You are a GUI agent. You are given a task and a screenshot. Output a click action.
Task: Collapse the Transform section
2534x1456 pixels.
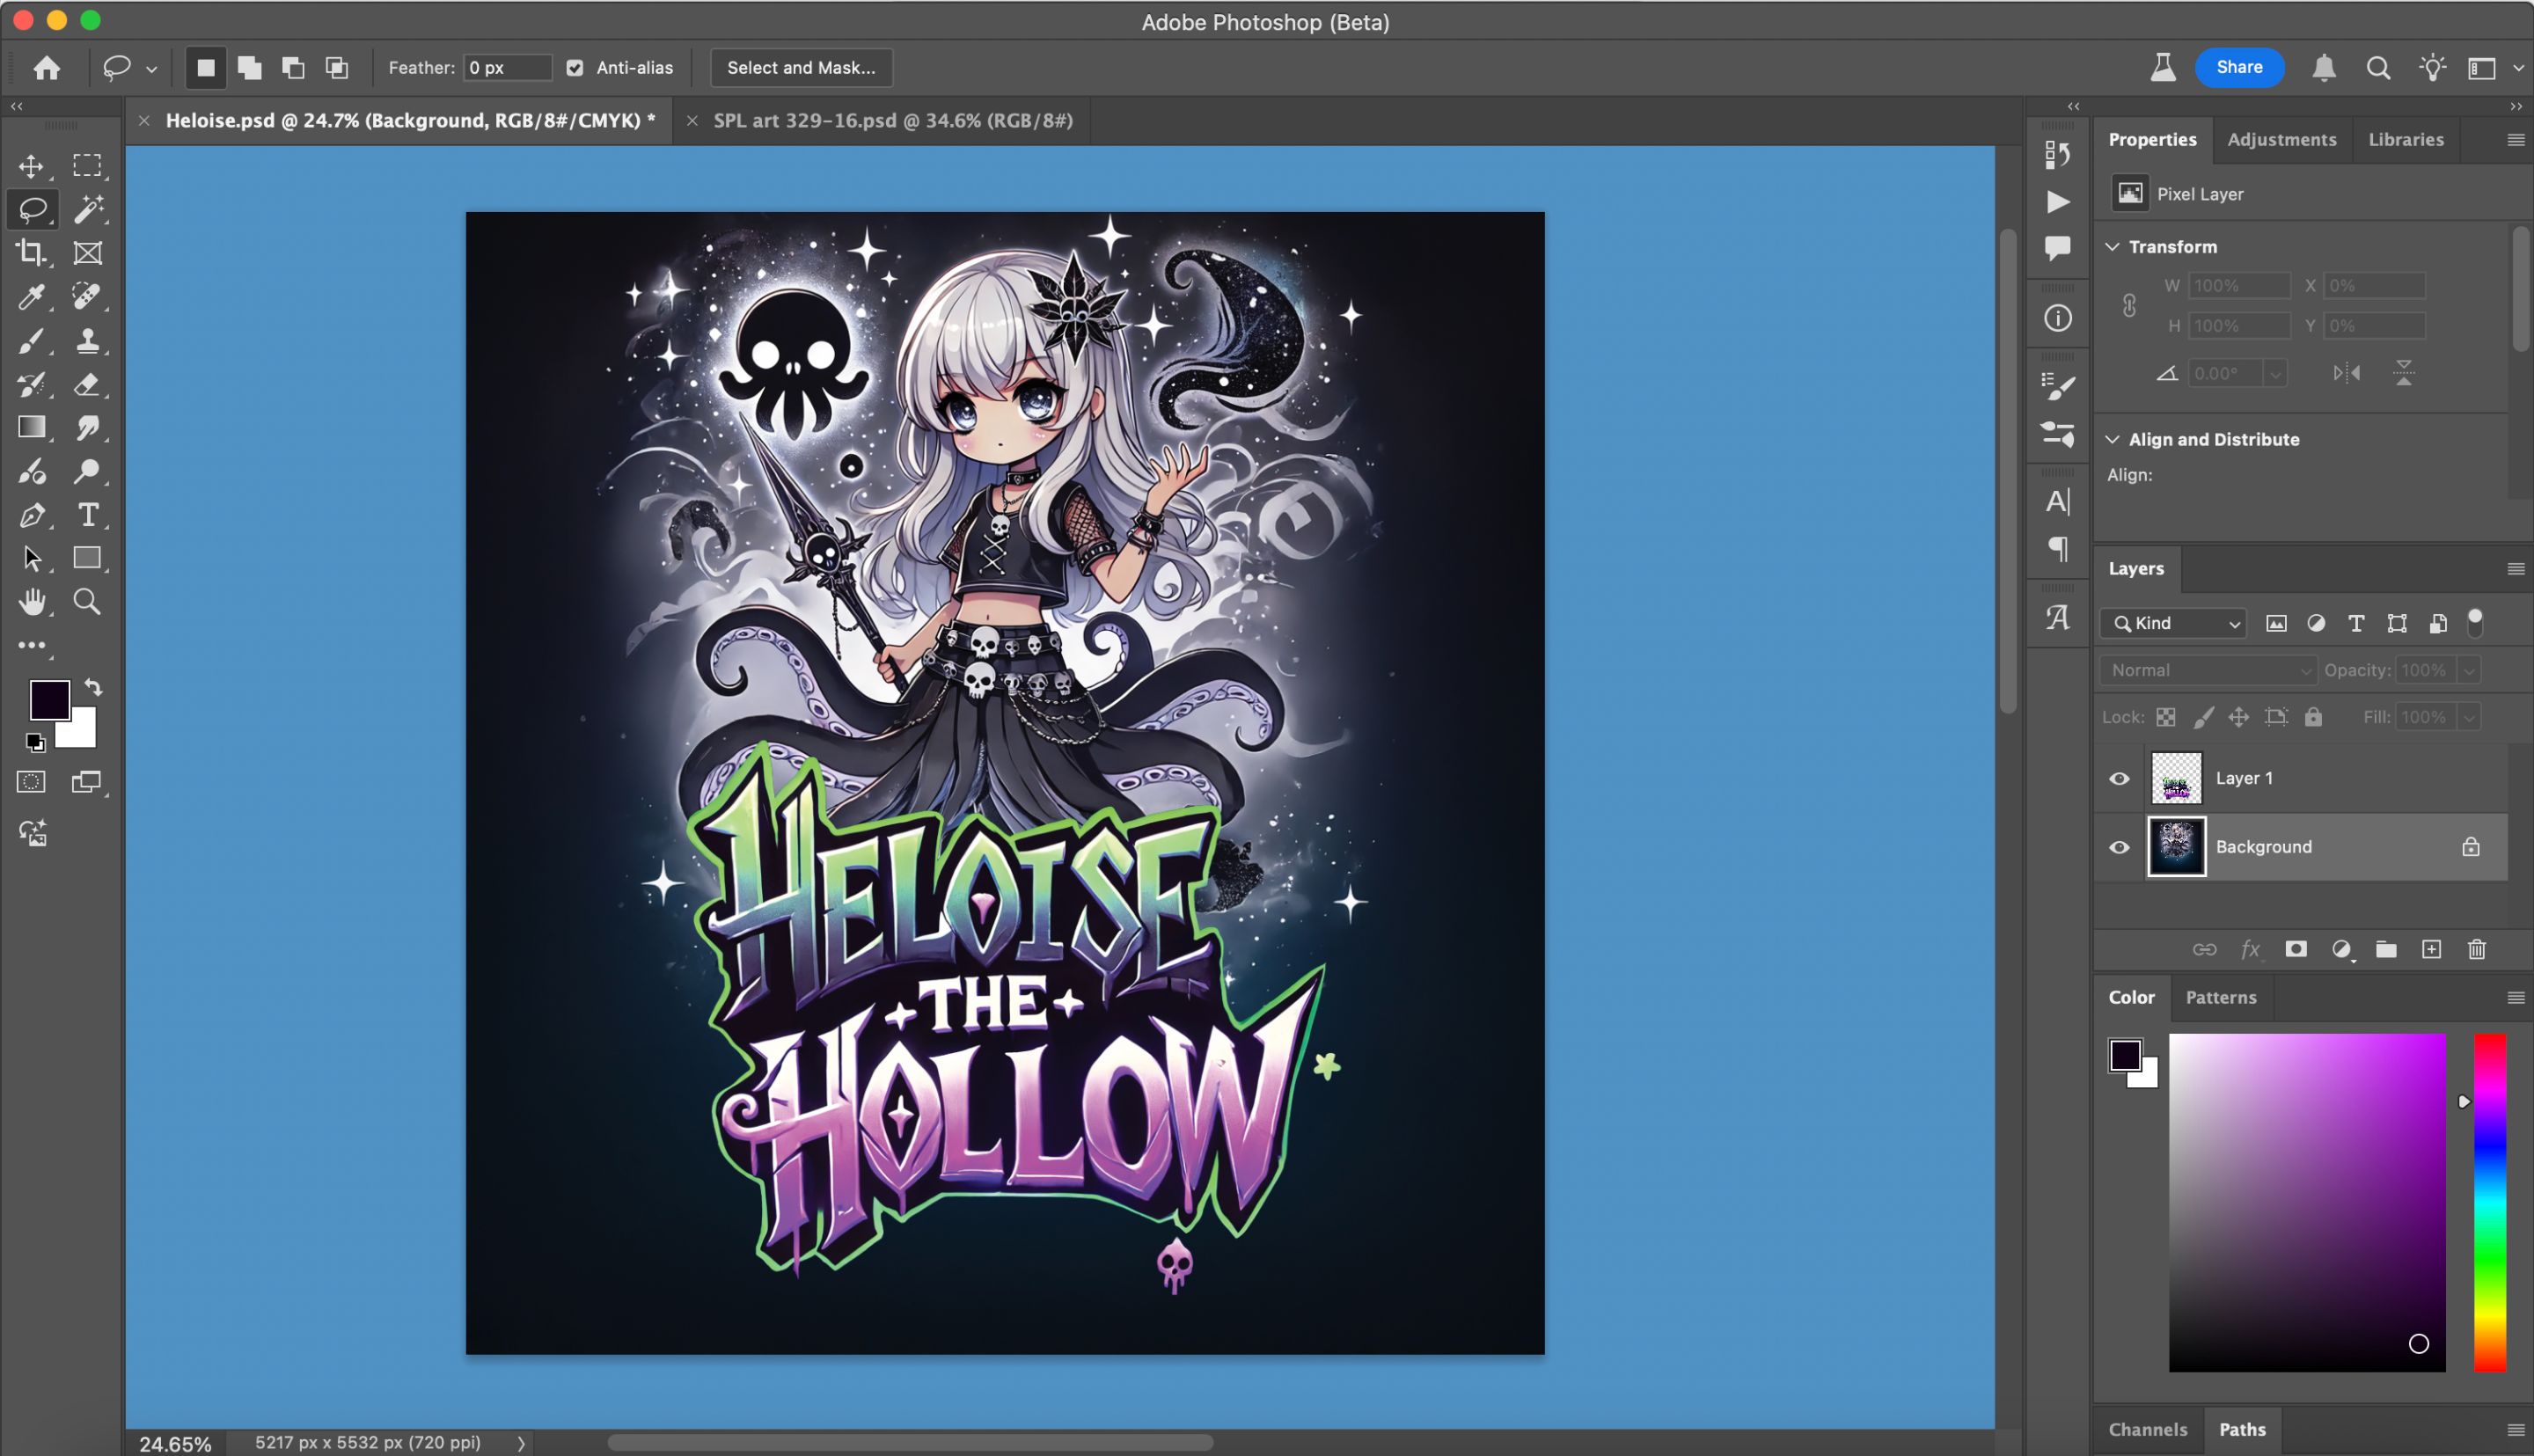coord(2112,247)
